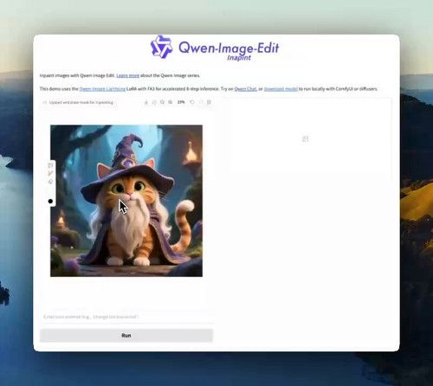This screenshot has height=386, width=433.
Task: Click the prompt text input field
Action: [127, 317]
